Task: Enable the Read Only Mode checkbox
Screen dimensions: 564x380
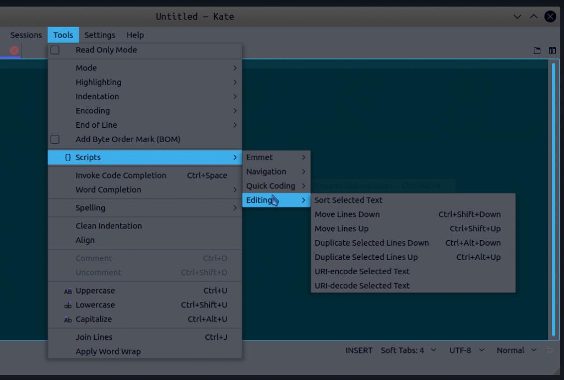Action: tap(55, 50)
